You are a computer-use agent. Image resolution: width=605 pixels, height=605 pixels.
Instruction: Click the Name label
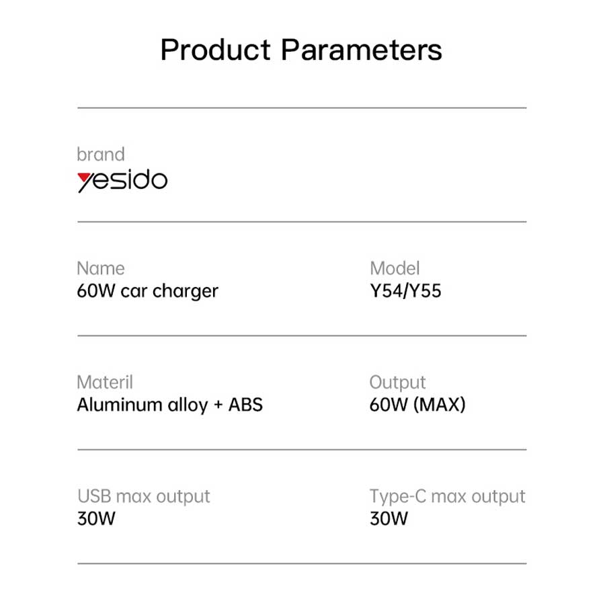pos(101,268)
